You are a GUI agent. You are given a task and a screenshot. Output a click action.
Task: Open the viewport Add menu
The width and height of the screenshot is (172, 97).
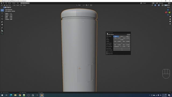click(x=21, y=5)
